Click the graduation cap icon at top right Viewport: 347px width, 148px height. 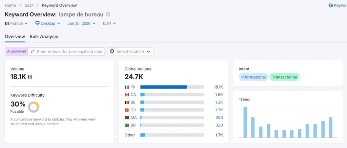click(x=331, y=5)
